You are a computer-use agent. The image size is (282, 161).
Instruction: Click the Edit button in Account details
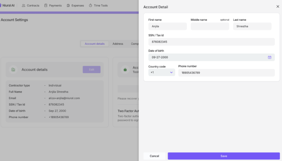[x=91, y=70]
